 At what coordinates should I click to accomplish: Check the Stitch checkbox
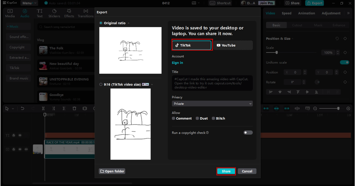click(x=213, y=118)
